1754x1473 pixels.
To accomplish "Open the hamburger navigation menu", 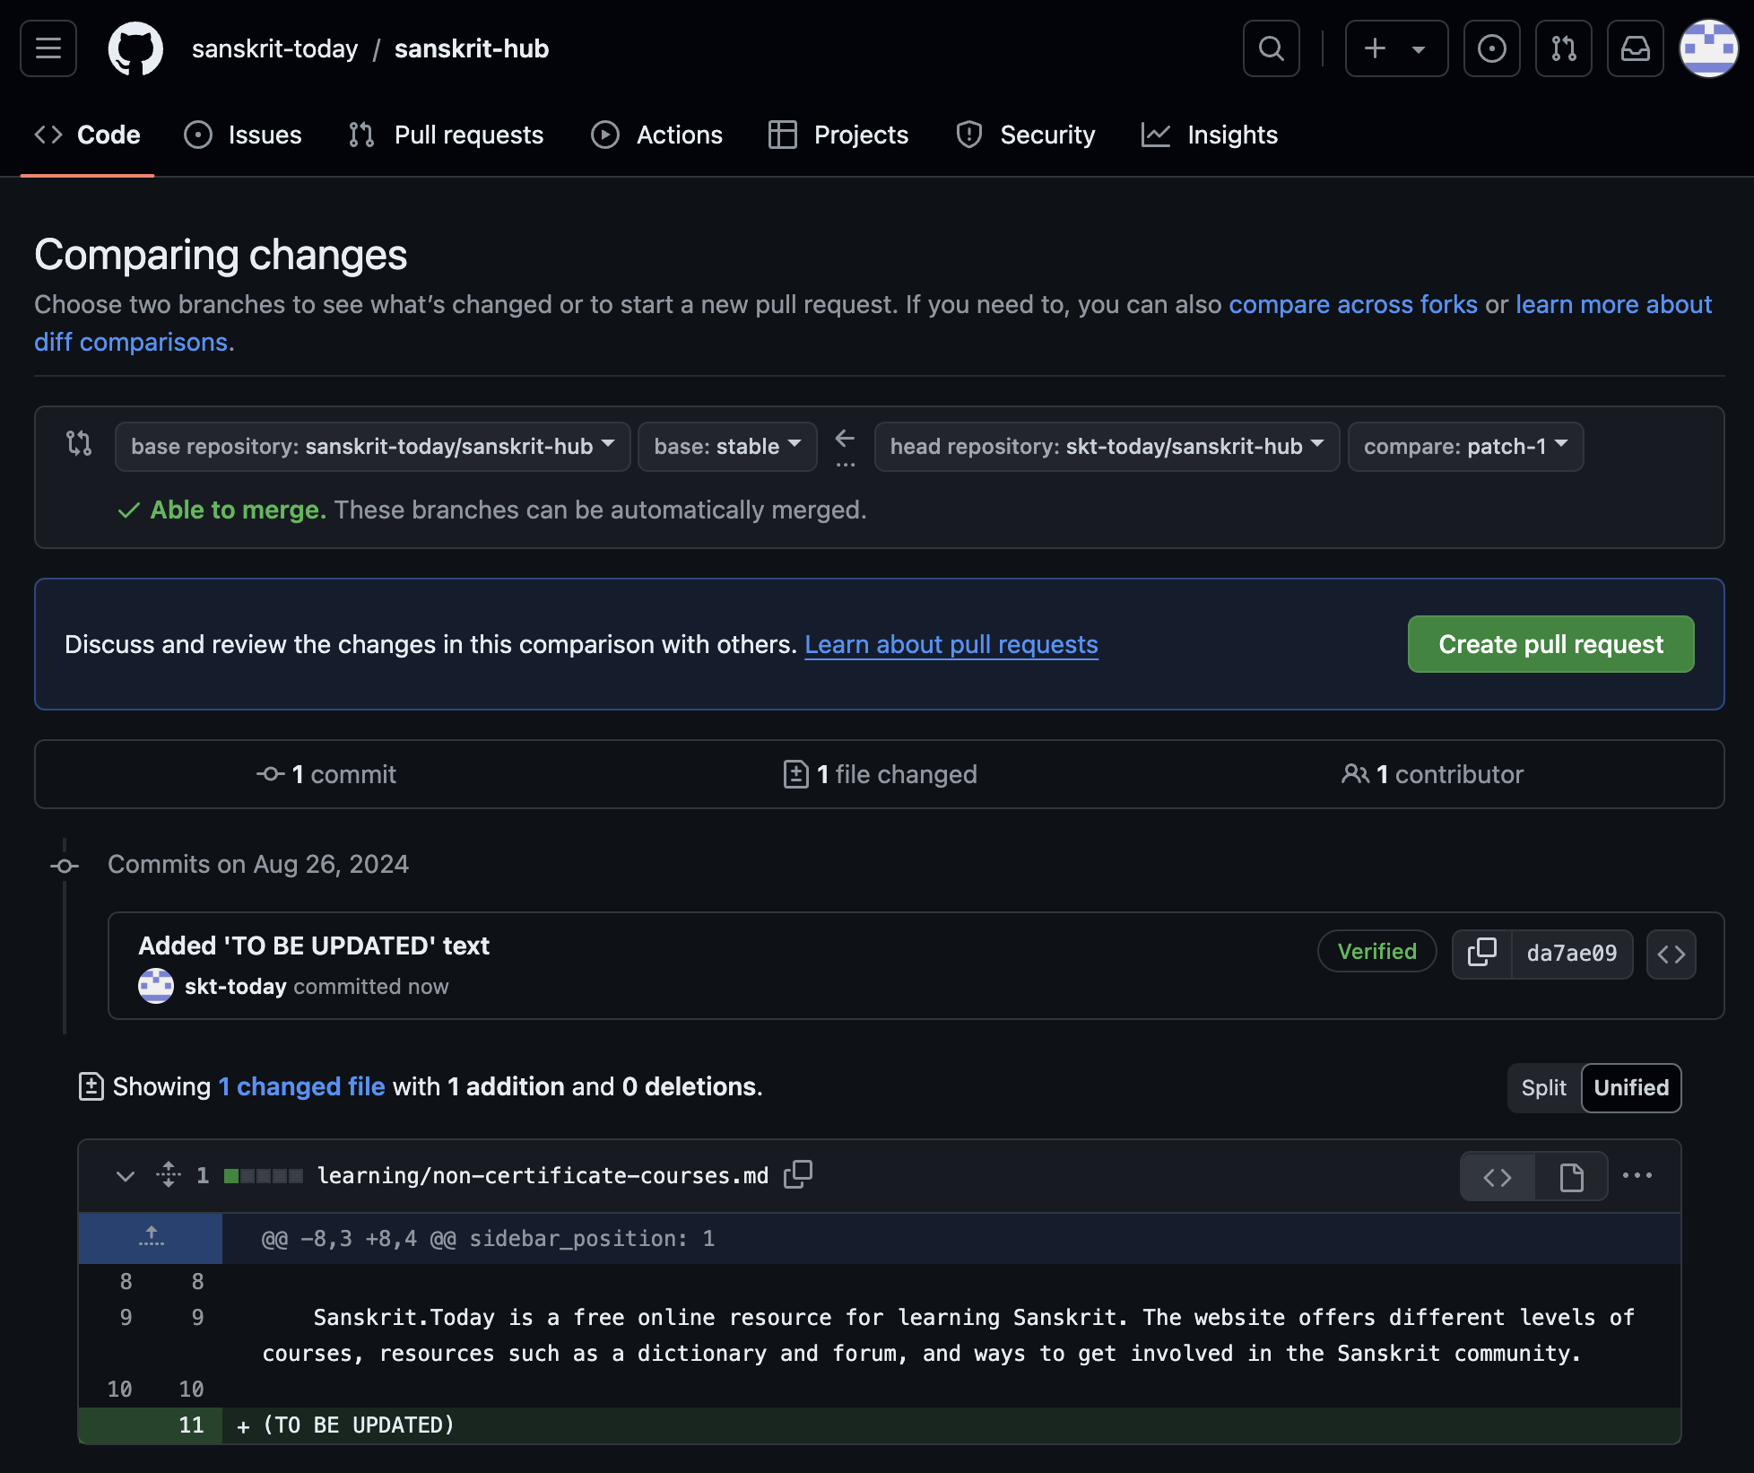I will coord(48,48).
